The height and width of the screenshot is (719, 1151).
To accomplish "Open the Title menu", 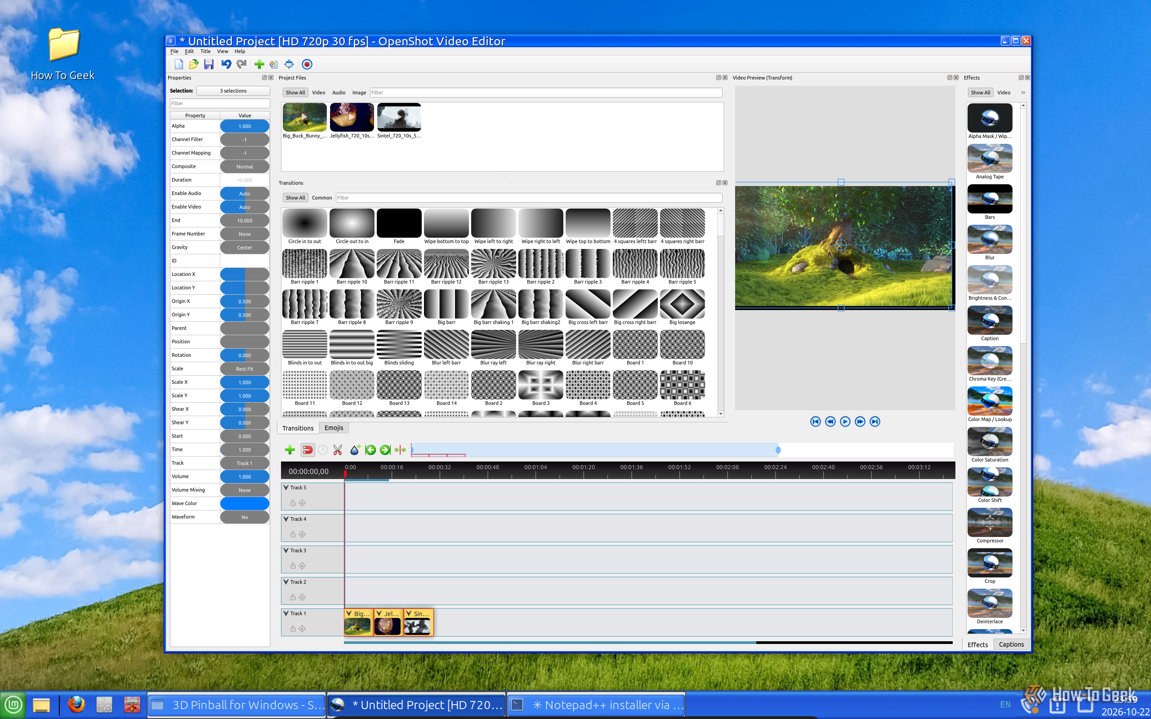I will pos(205,51).
